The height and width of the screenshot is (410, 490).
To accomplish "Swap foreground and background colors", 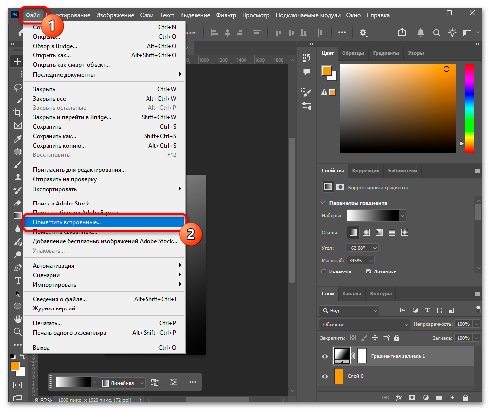I will [22, 356].
